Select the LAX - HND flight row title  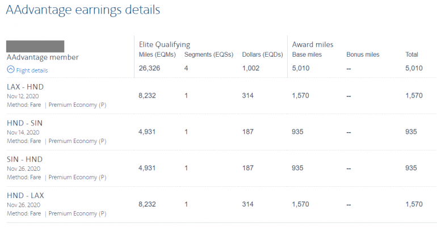[x=25, y=87]
